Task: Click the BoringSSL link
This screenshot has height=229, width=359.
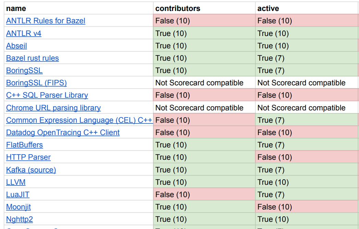Action: [x=24, y=71]
